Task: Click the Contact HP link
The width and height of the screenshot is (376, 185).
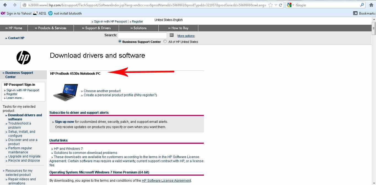Action: 15,38
